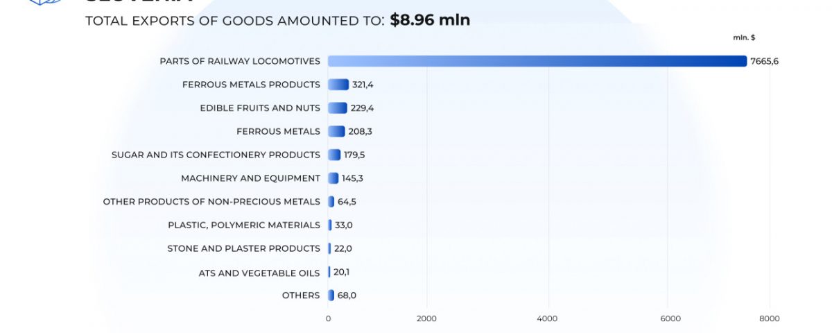Click the 321,4 value label
832x333 pixels.
click(x=363, y=85)
